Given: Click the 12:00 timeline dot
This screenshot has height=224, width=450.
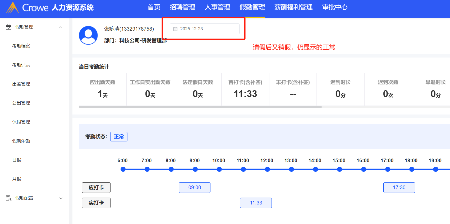Looking at the screenshot, I should pos(267,169).
